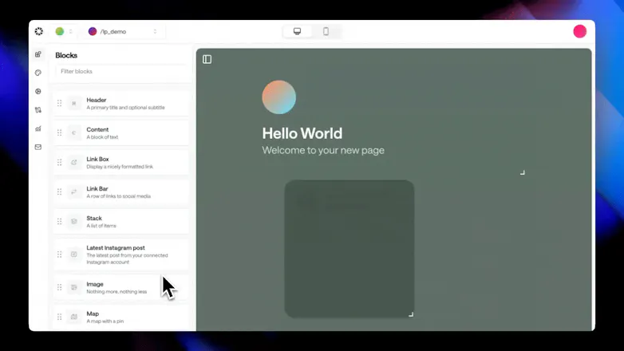
Task: Click the Link Bar drag handle
Action: 59,192
